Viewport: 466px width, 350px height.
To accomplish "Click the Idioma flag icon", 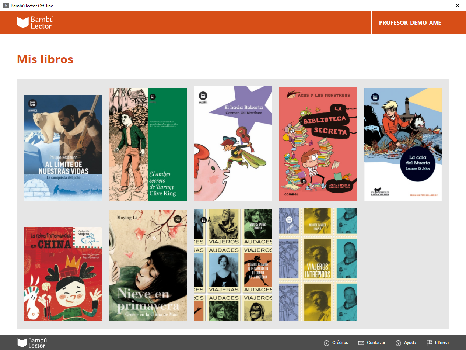I will click(x=429, y=343).
